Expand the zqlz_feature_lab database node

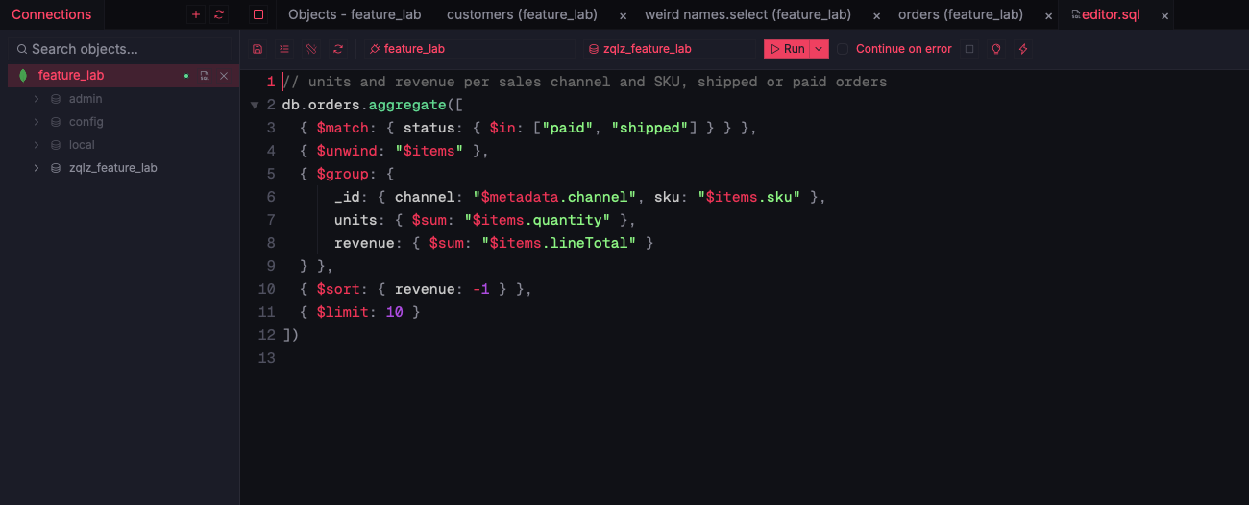point(37,168)
